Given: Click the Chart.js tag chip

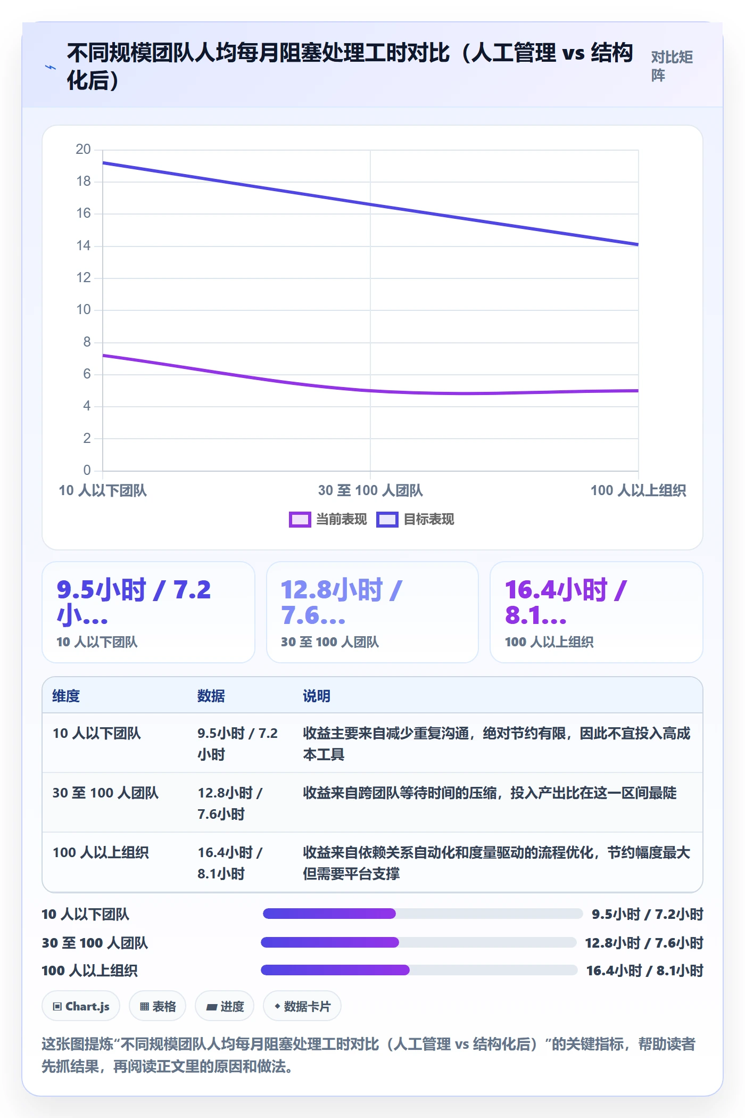Looking at the screenshot, I should (81, 1006).
